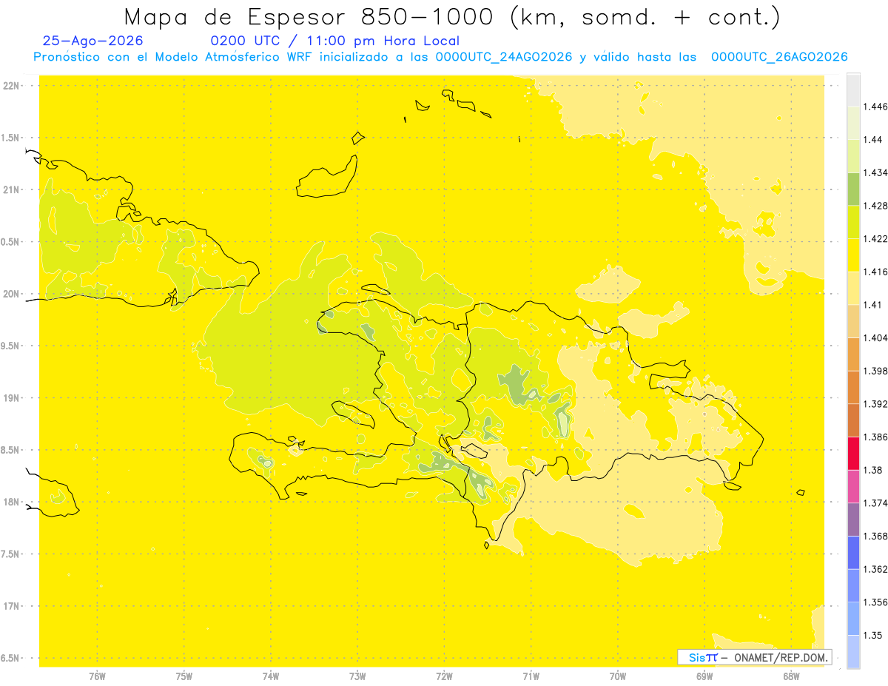Click the longitude label "74W"
888x686 pixels.
[x=271, y=676]
